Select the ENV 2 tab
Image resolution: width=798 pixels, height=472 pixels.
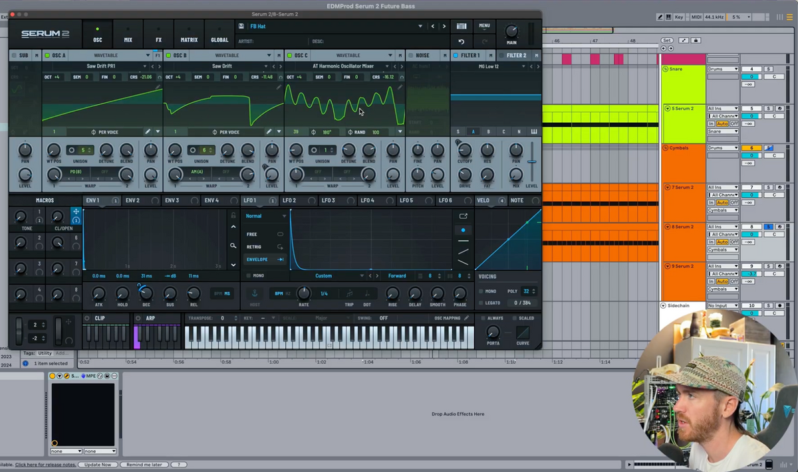[140, 200]
